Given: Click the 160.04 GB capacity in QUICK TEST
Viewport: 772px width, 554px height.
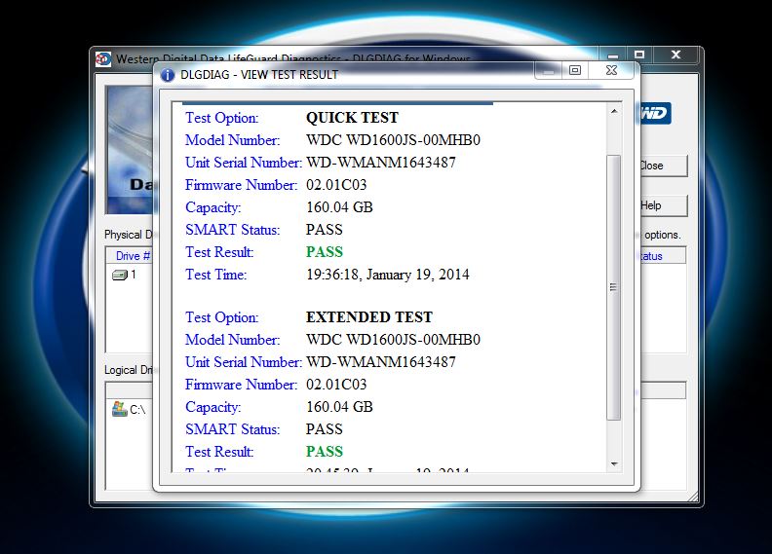Looking at the screenshot, I should 339,207.
